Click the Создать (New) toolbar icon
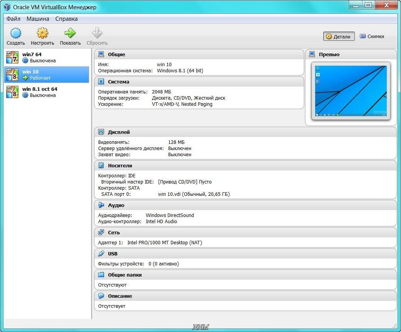 [16, 33]
